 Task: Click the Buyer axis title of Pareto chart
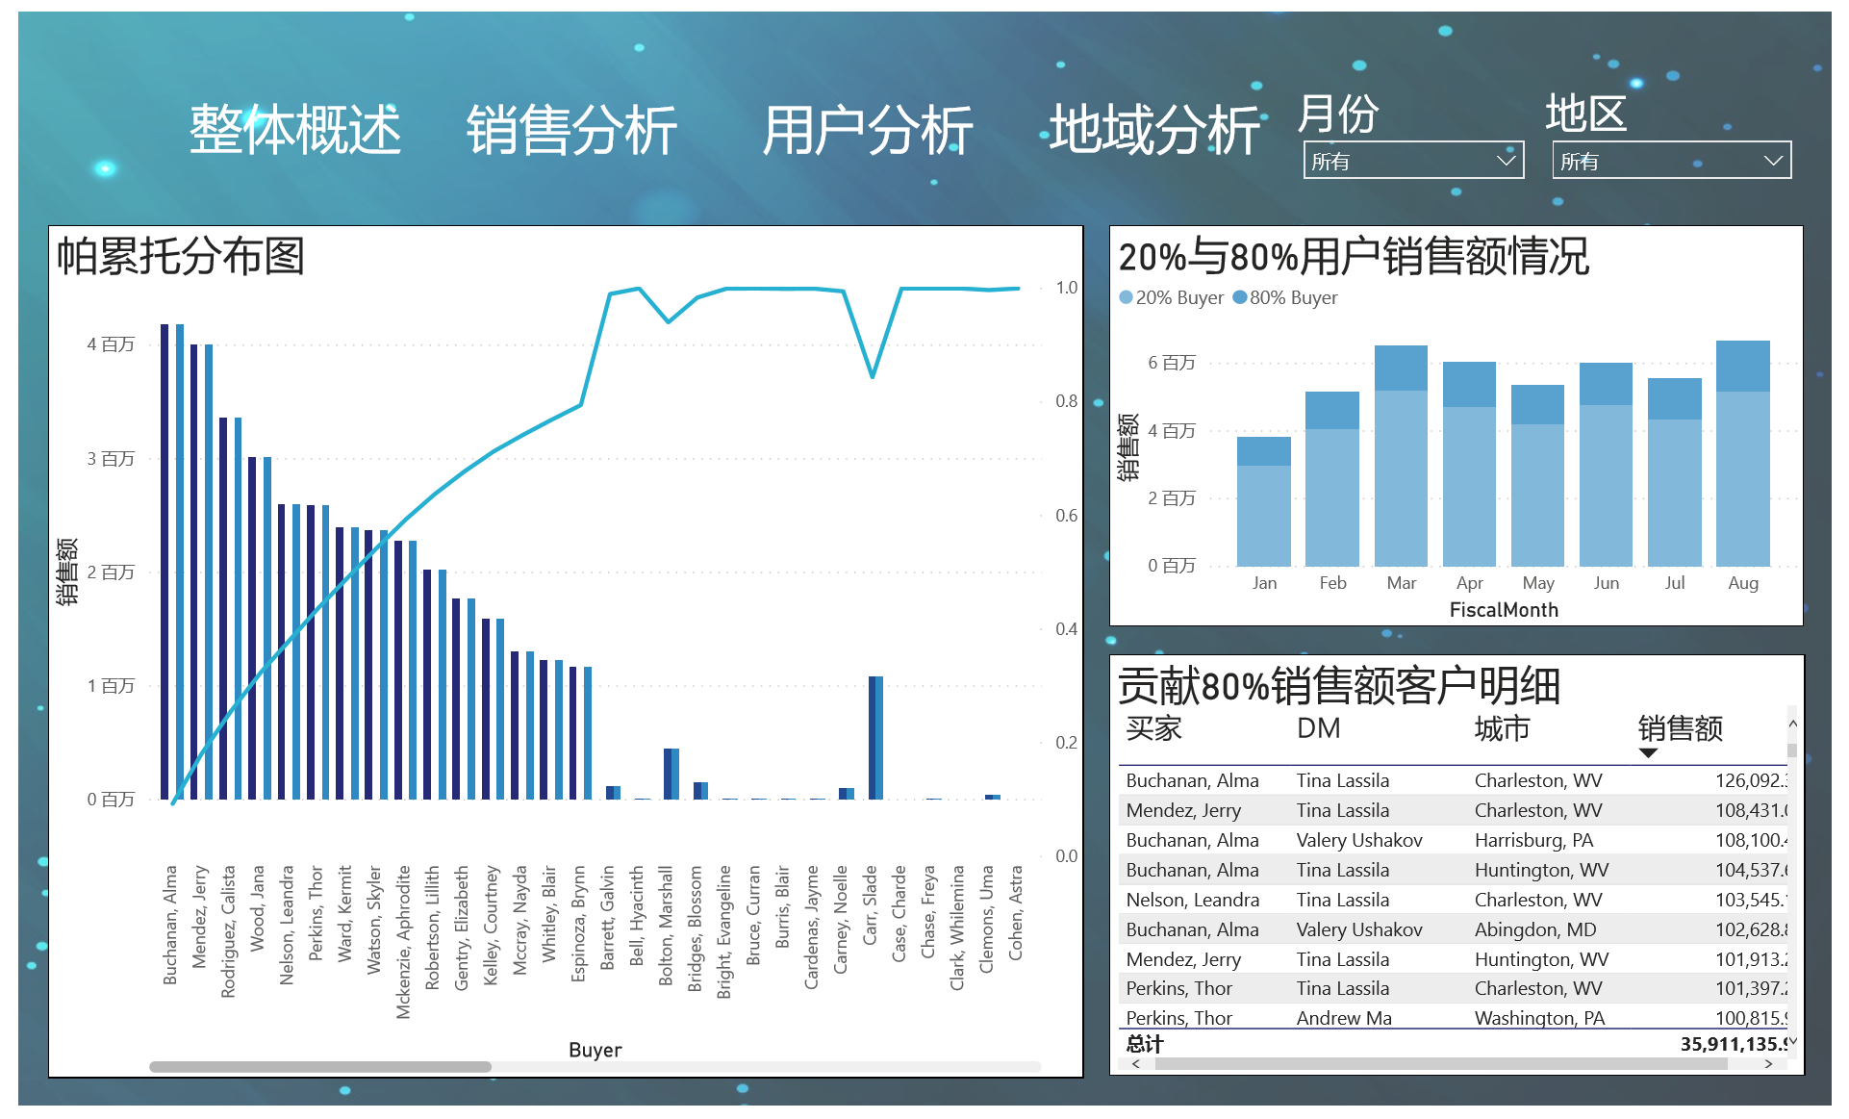(595, 1050)
